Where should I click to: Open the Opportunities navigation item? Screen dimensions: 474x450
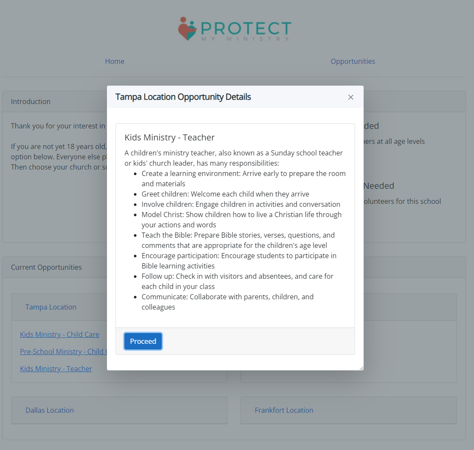(x=353, y=61)
